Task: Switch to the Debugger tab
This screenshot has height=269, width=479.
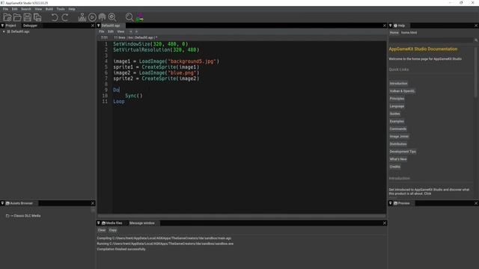Action: click(30, 25)
